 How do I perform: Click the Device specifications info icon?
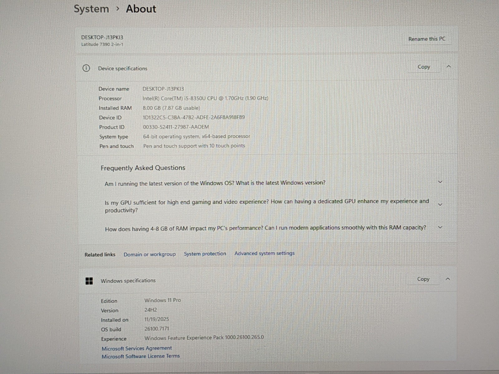pos(86,68)
